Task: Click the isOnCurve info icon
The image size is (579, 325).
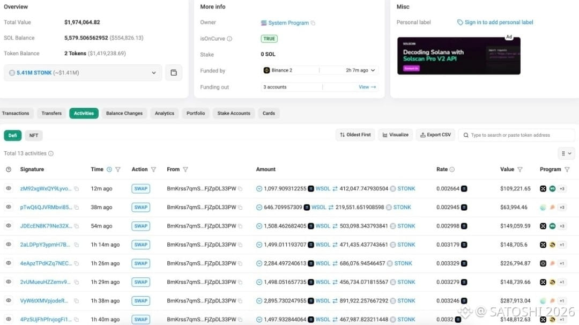Action: click(229, 39)
